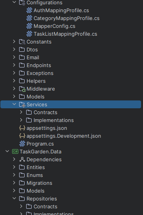Click the Program.cs C# file icon
143x215 pixels.
[22, 144]
